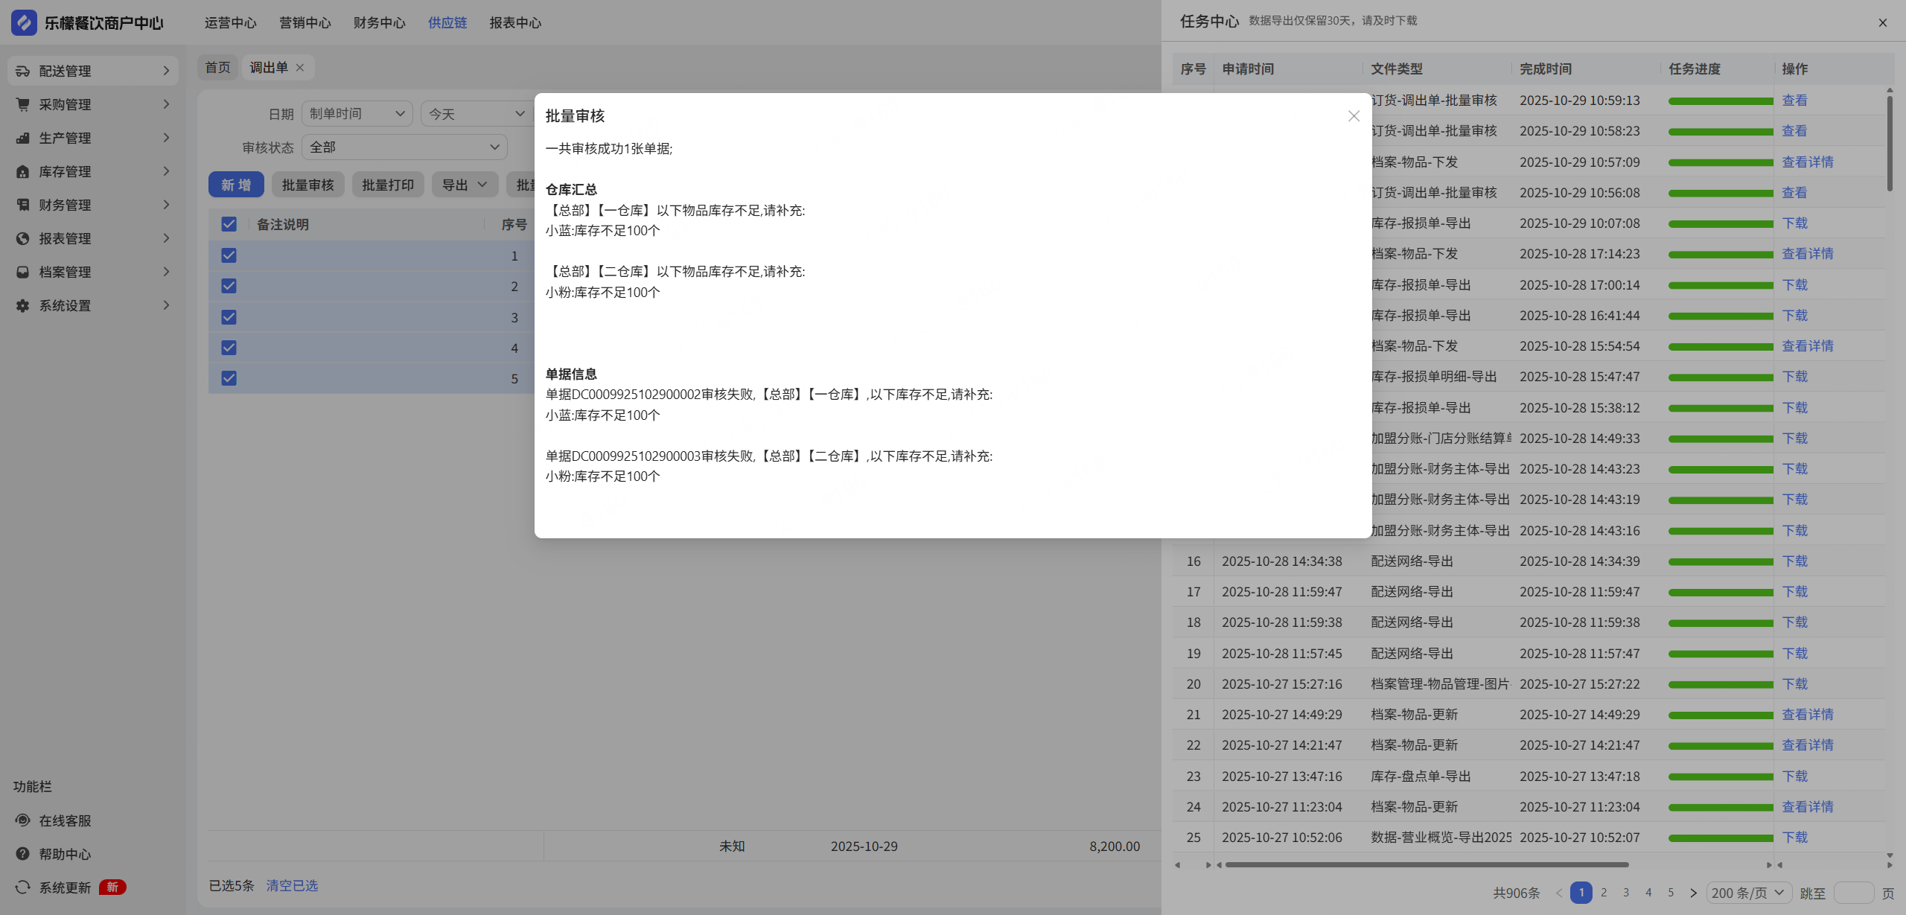Image resolution: width=1906 pixels, height=915 pixels.
Task: Switch to the 财务中心 top menu
Action: coord(379,22)
